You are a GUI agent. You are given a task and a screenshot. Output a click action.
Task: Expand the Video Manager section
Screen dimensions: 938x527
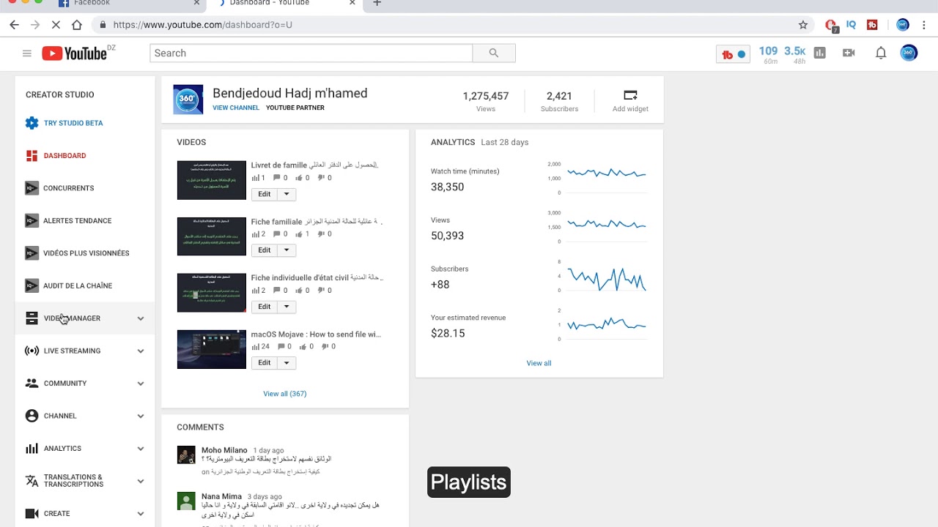[140, 318]
